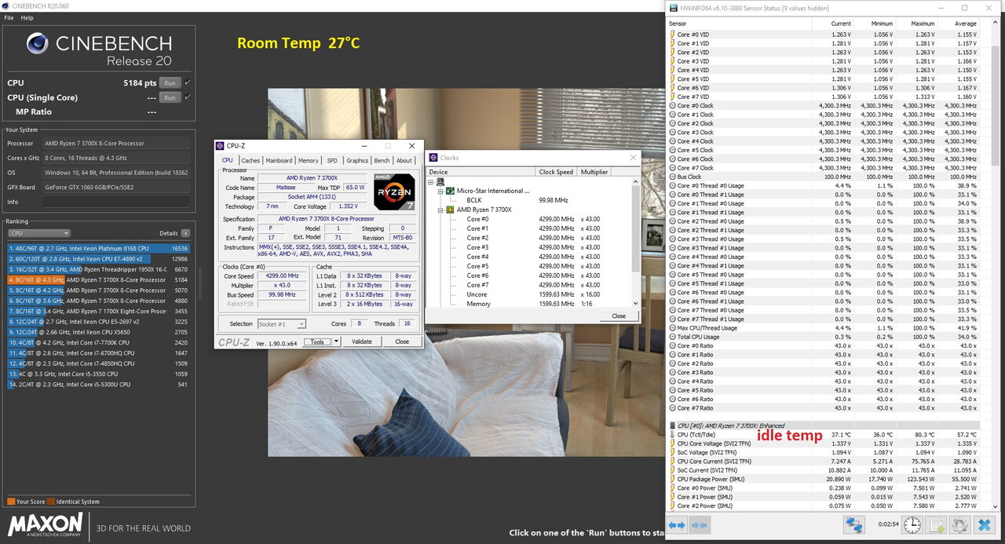Click the Maximum column header in HWiNFO
The width and height of the screenshot is (1005, 544).
(915, 24)
